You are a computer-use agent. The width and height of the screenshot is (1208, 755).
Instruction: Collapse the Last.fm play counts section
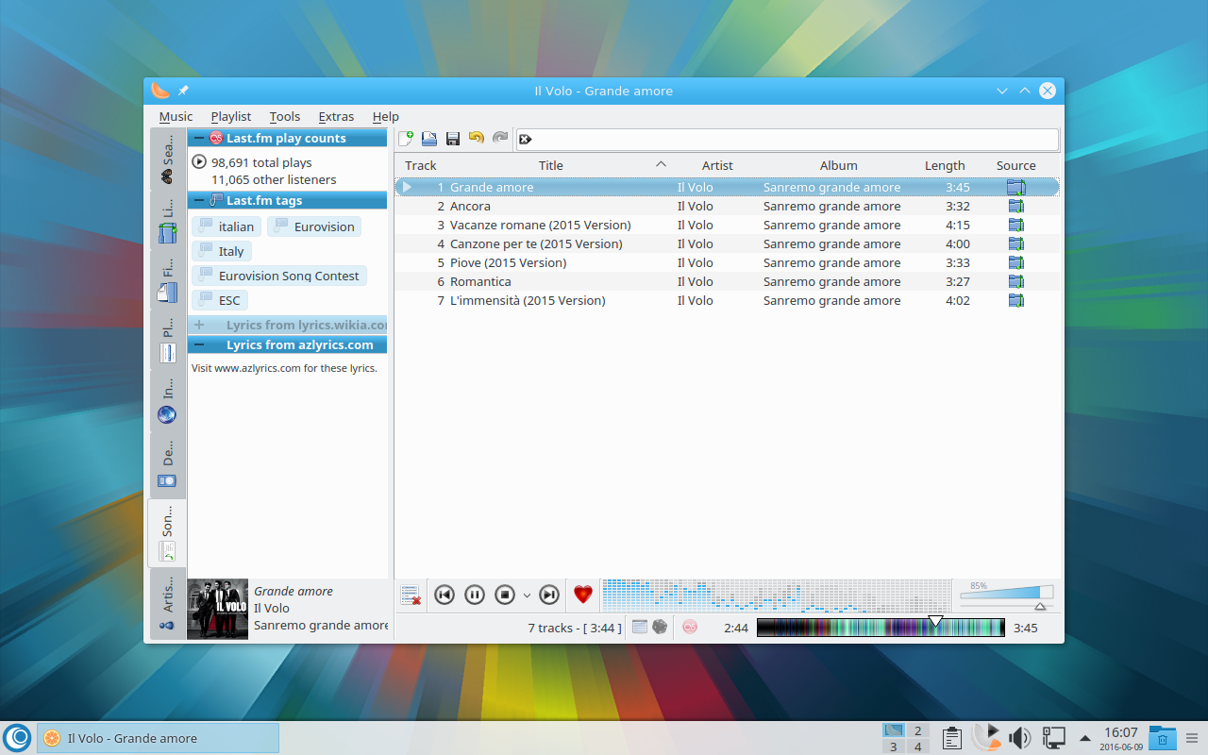[x=199, y=139]
